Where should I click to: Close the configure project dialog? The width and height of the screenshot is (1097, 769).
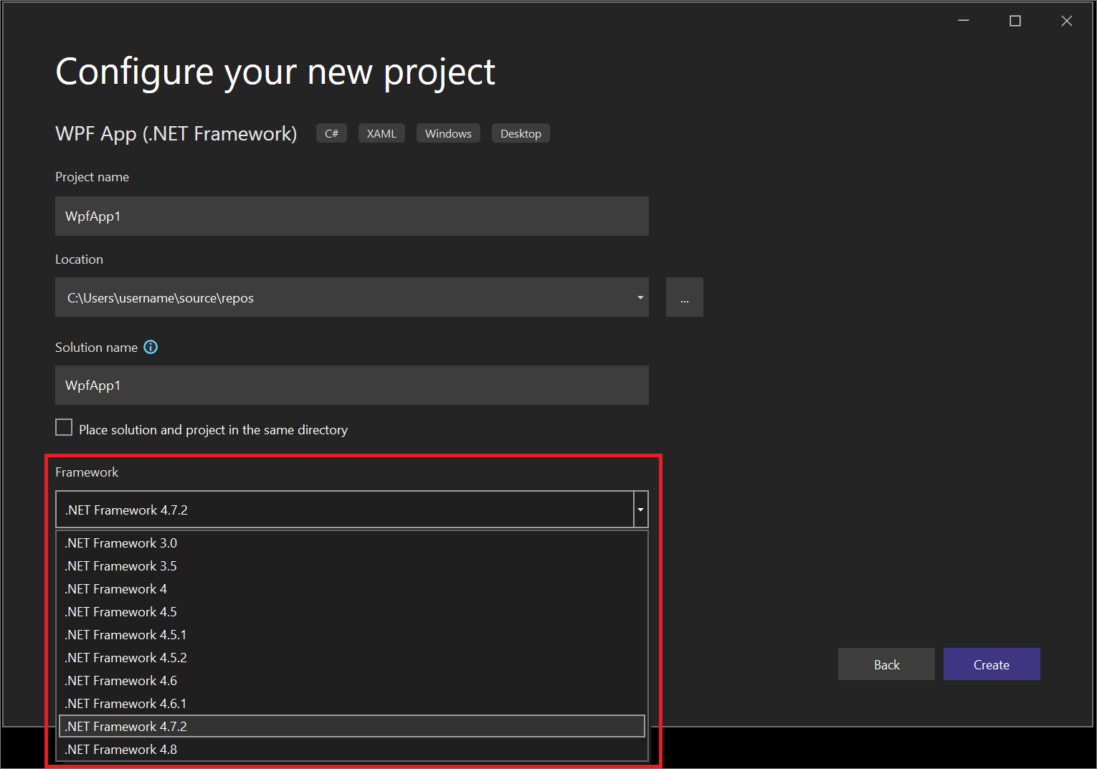point(1067,21)
